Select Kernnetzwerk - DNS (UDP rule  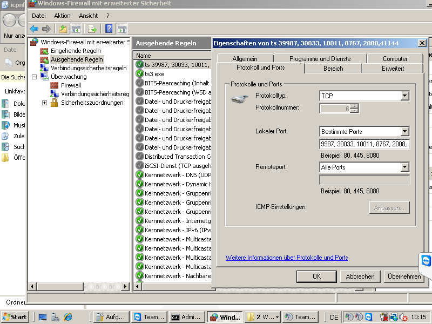173,175
